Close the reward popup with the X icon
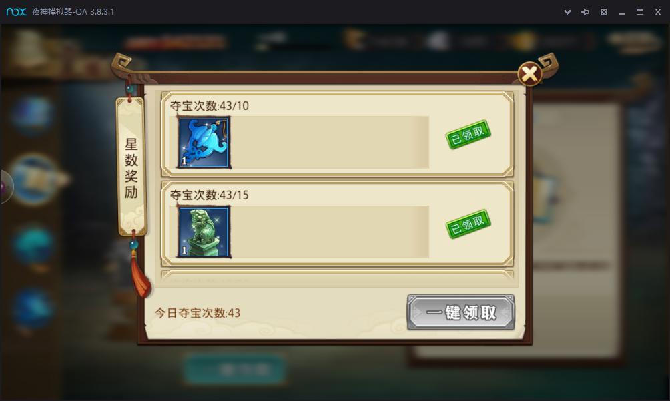This screenshot has width=670, height=401. (x=529, y=74)
